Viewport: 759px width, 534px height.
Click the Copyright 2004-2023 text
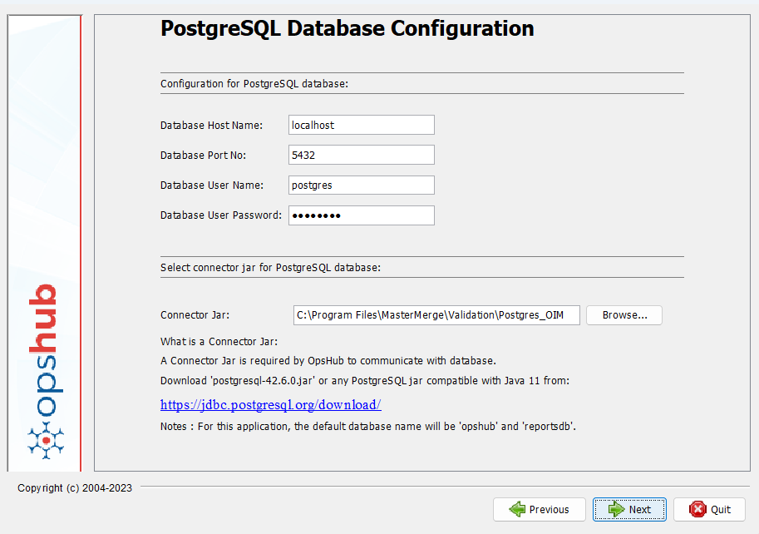(75, 487)
